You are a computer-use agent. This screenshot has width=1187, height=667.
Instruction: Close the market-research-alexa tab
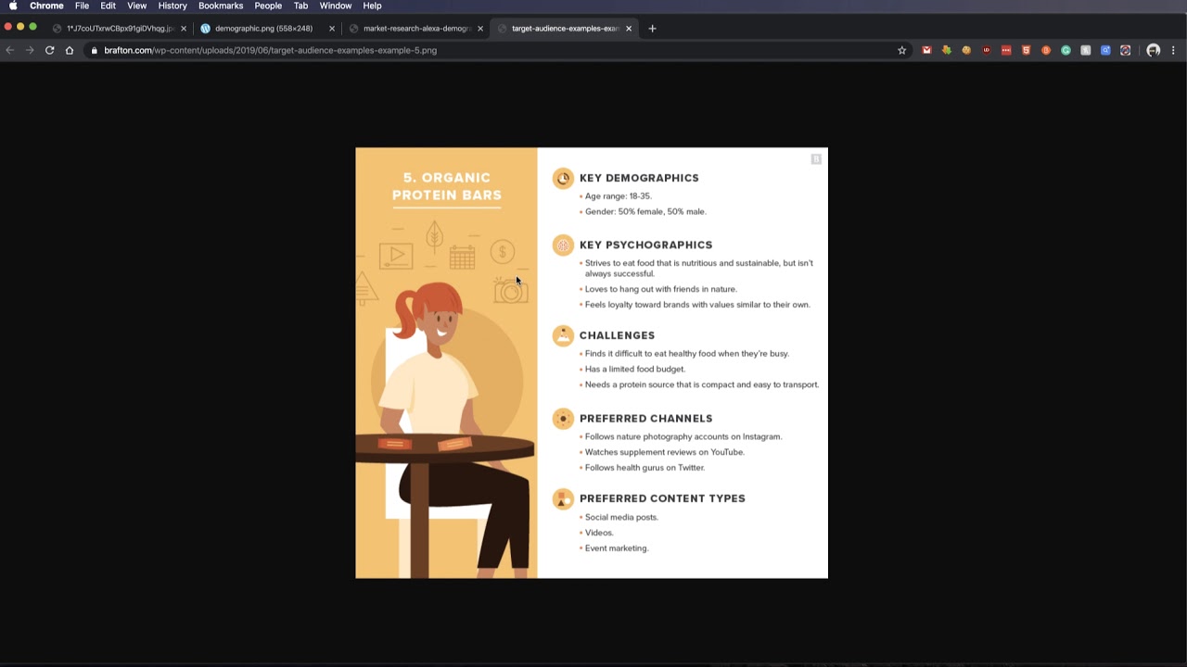pos(480,29)
